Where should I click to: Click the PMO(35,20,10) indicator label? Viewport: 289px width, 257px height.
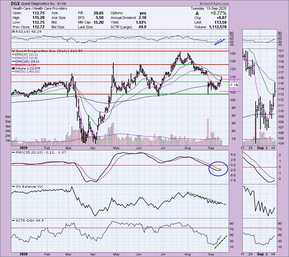tap(29, 153)
